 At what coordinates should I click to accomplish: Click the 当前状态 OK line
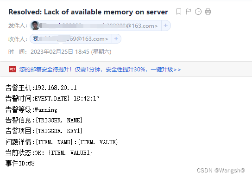coord(49,153)
